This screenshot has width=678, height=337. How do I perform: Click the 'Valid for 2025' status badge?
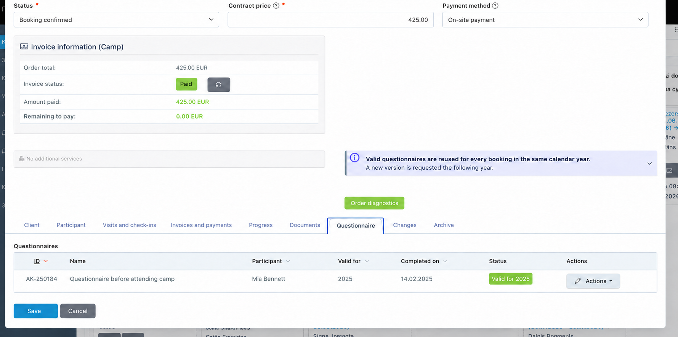pyautogui.click(x=511, y=279)
